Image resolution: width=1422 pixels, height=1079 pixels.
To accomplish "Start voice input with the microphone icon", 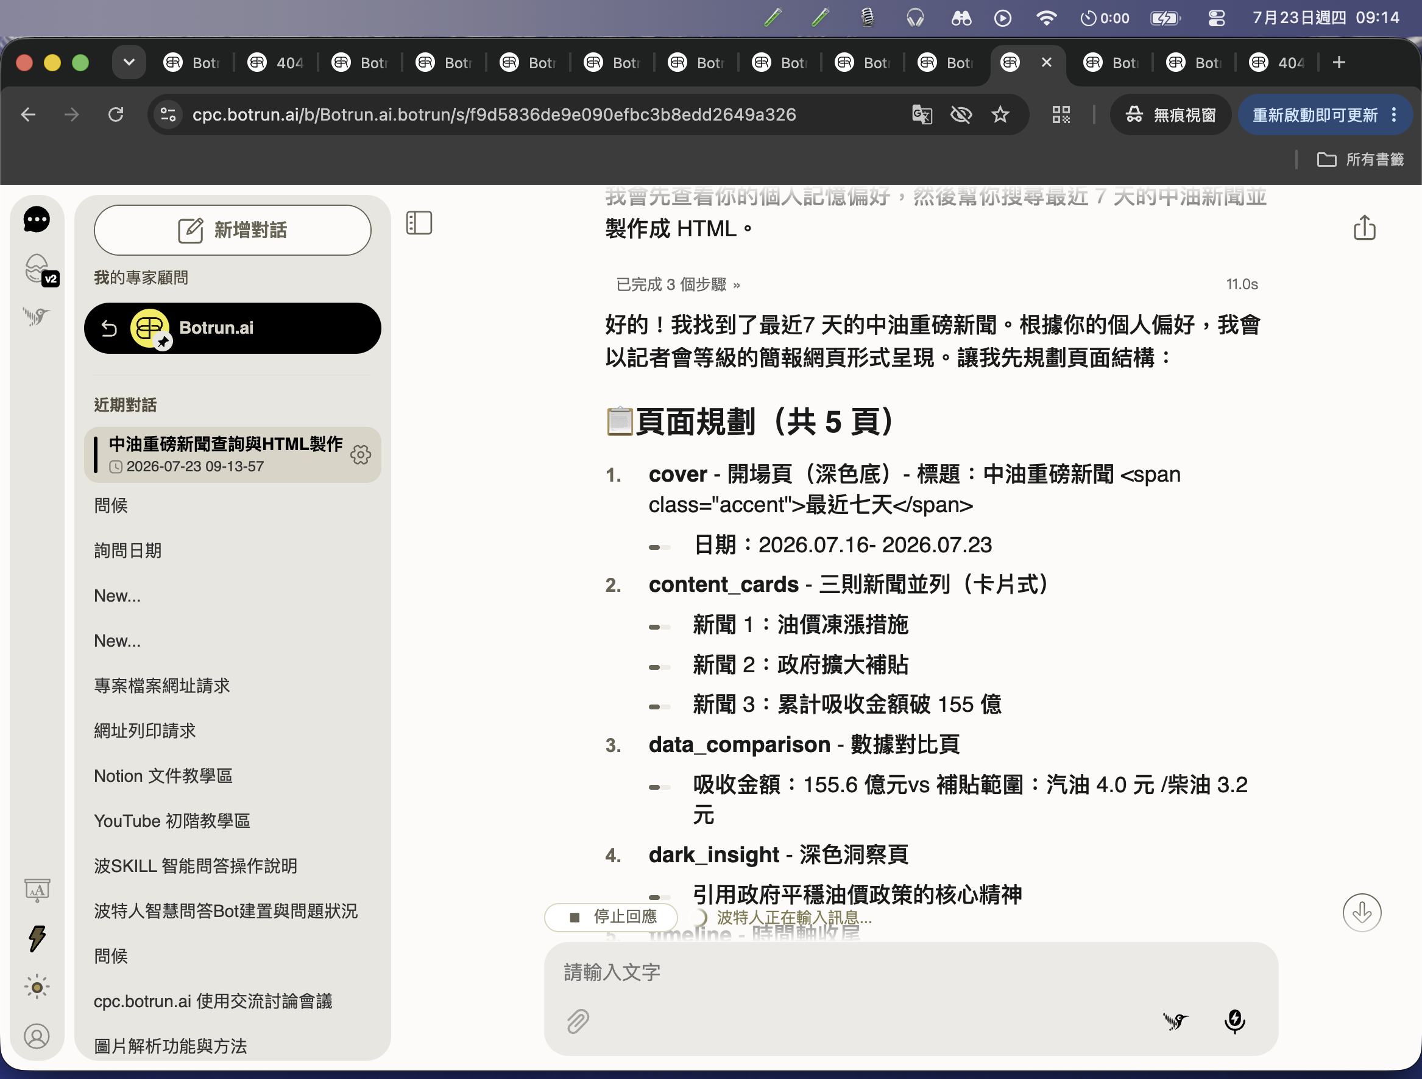I will point(1234,1020).
